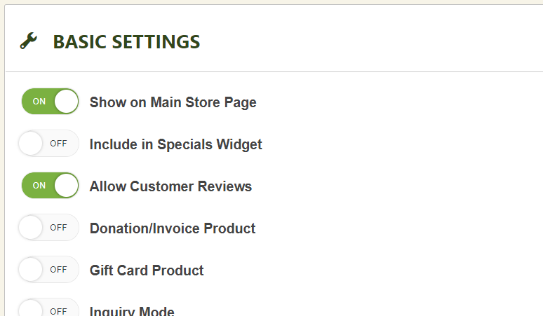Click the white knob of the Specials Widget switch
The width and height of the screenshot is (543, 316).
[x=32, y=144]
